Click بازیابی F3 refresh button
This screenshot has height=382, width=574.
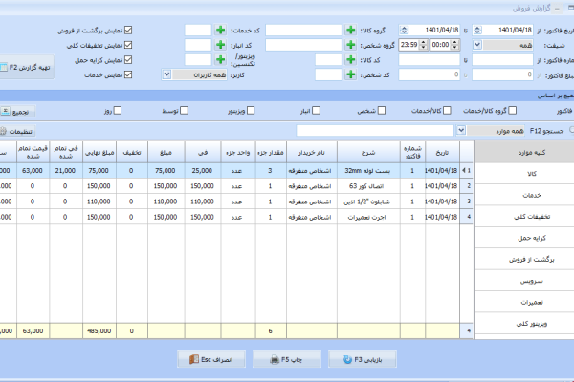363,360
